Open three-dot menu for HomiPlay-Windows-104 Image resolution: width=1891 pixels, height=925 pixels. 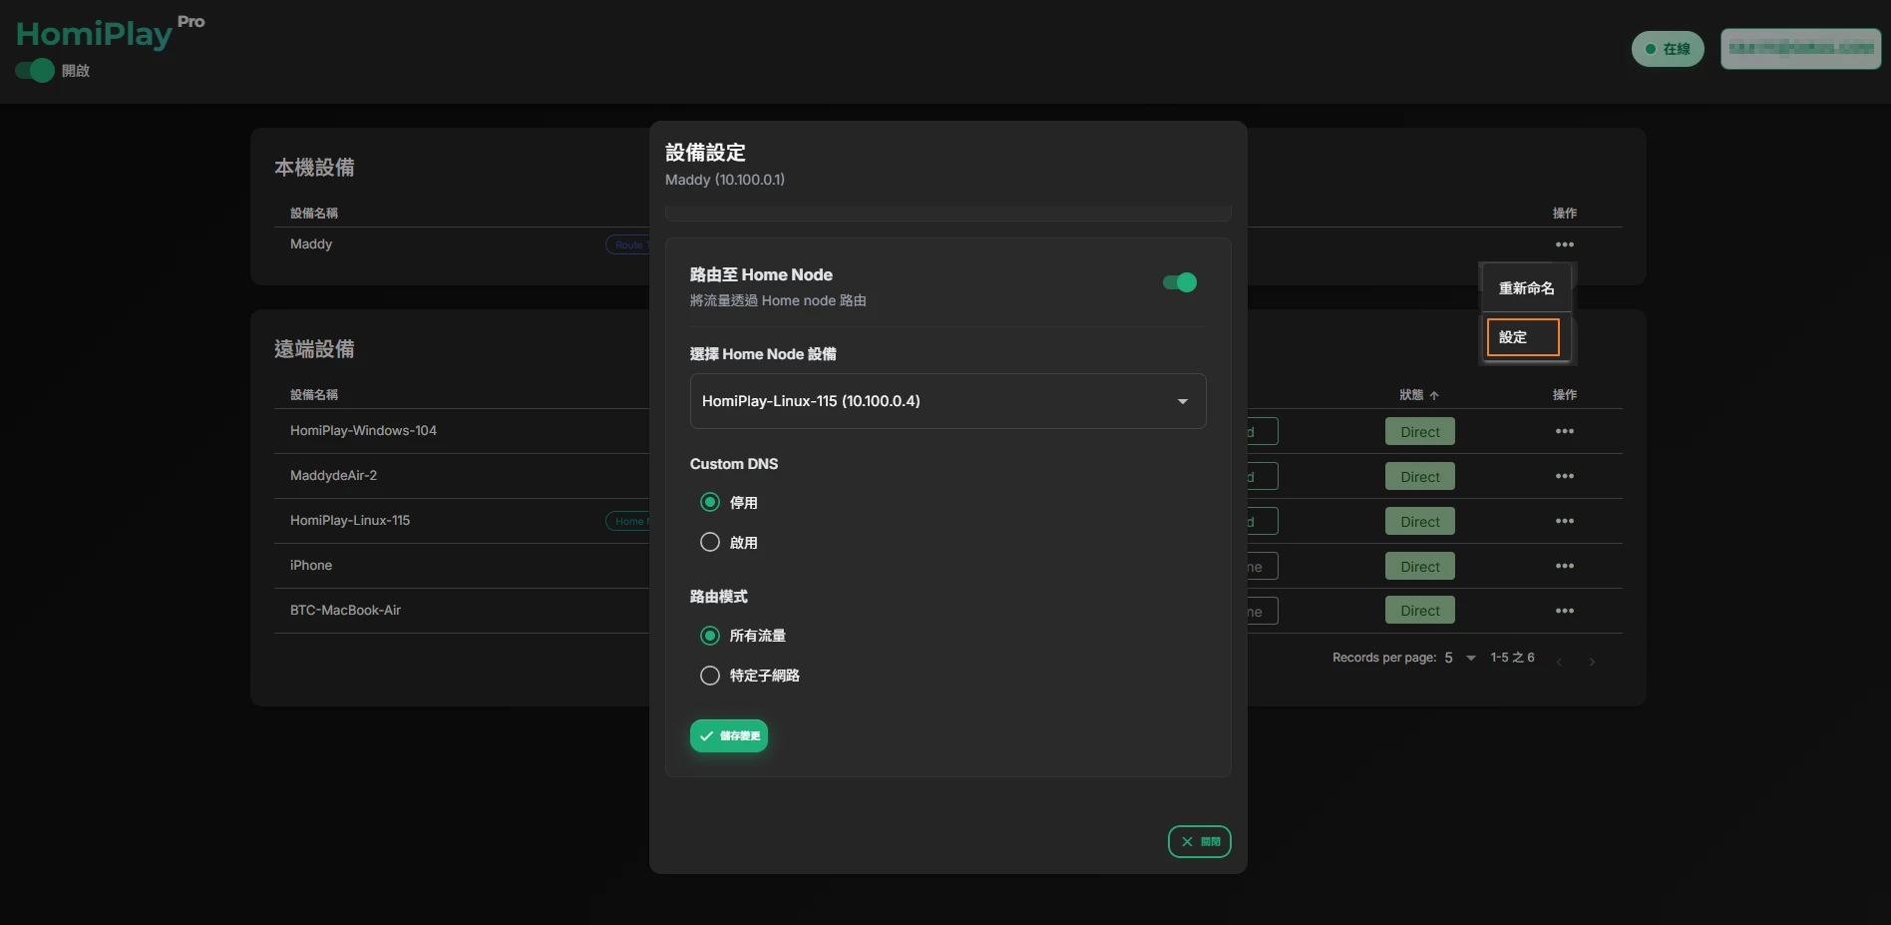(1564, 431)
